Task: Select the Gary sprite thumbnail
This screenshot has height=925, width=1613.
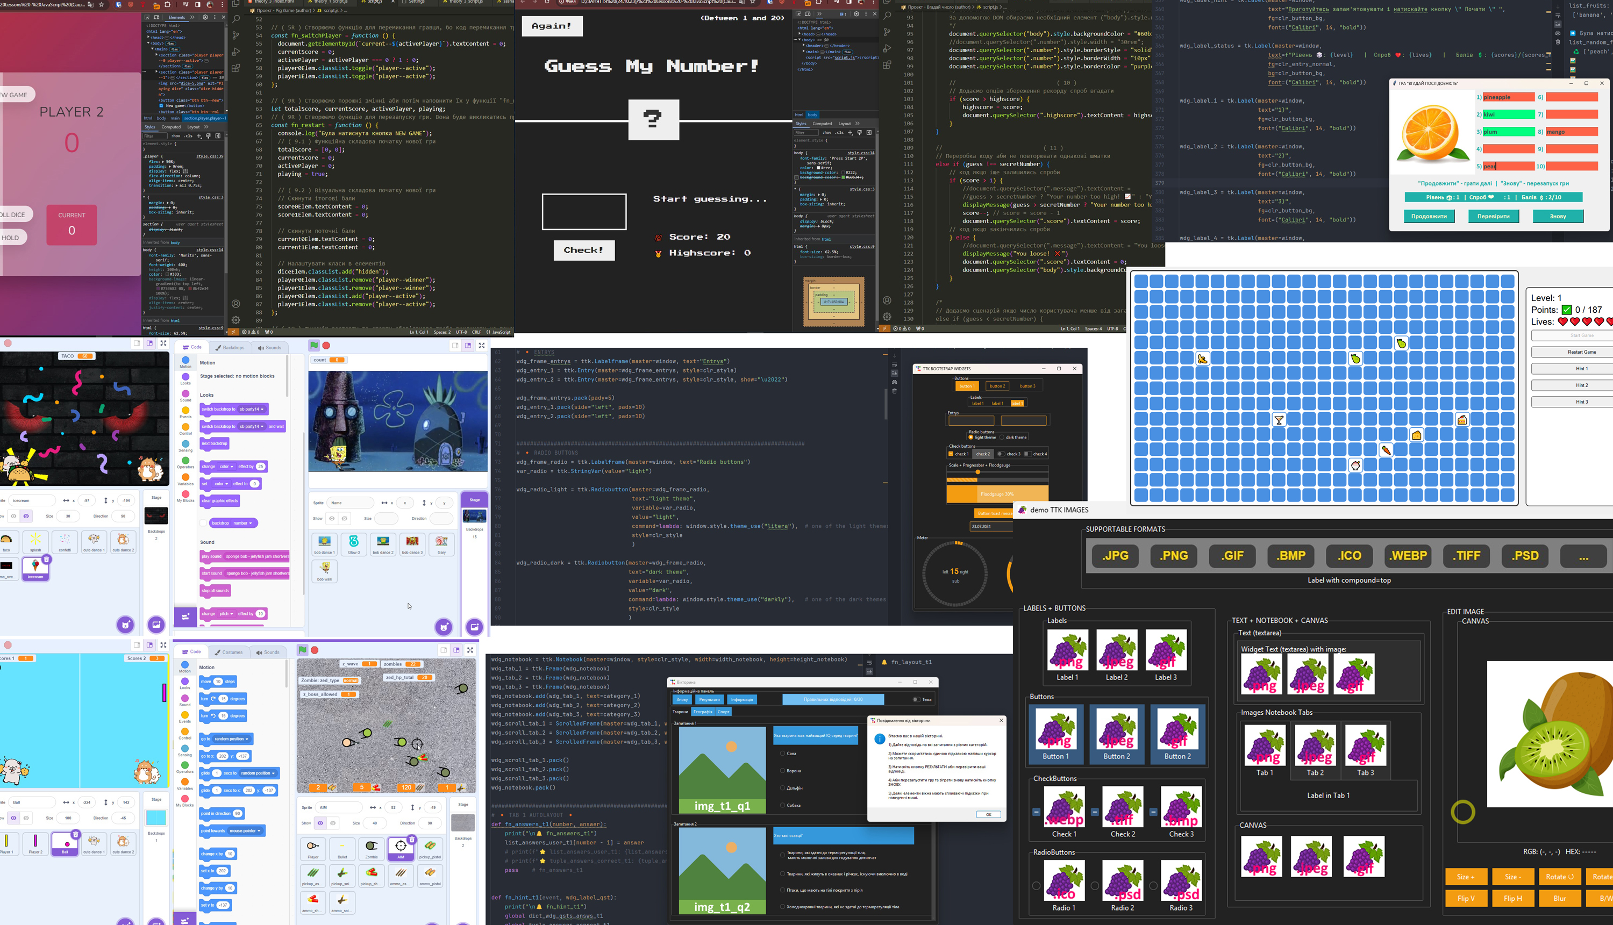Action: pyautogui.click(x=442, y=544)
